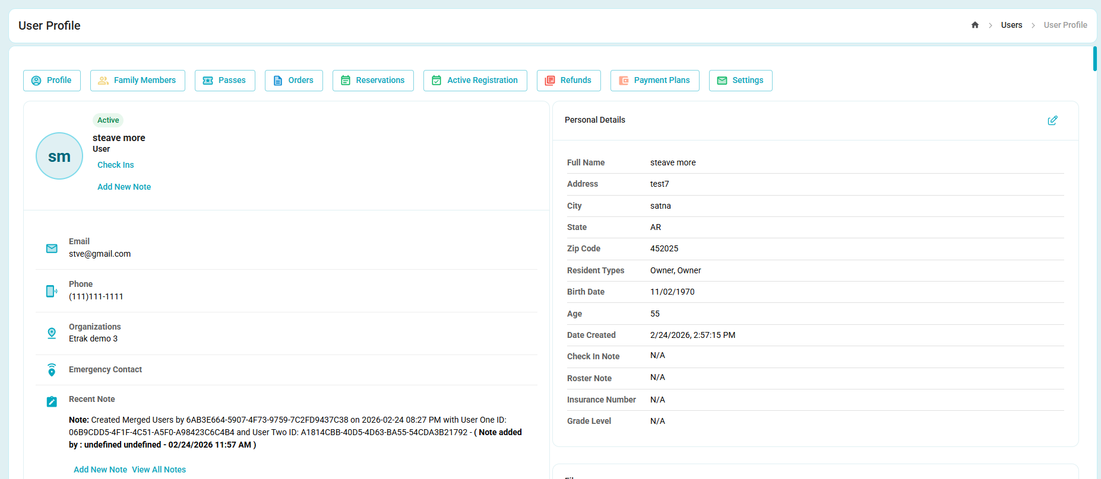Click Add New Note below the recent note

[x=100, y=470]
